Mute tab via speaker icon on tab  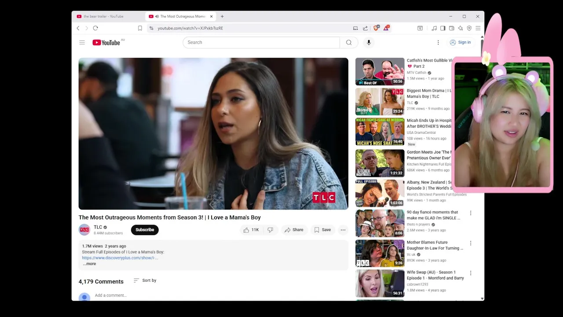click(157, 16)
